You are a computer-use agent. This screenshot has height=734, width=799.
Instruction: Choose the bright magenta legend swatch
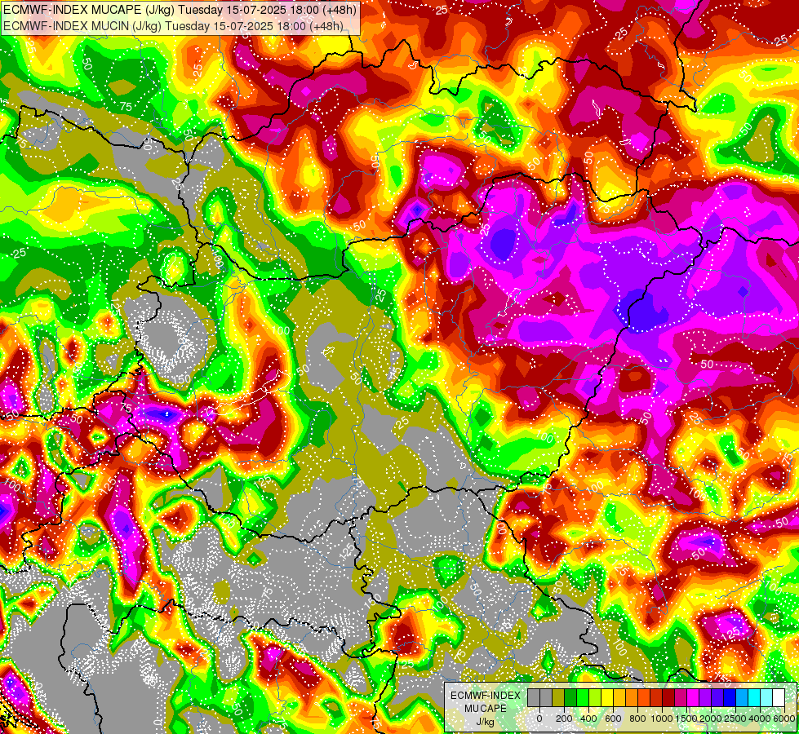pos(693,697)
